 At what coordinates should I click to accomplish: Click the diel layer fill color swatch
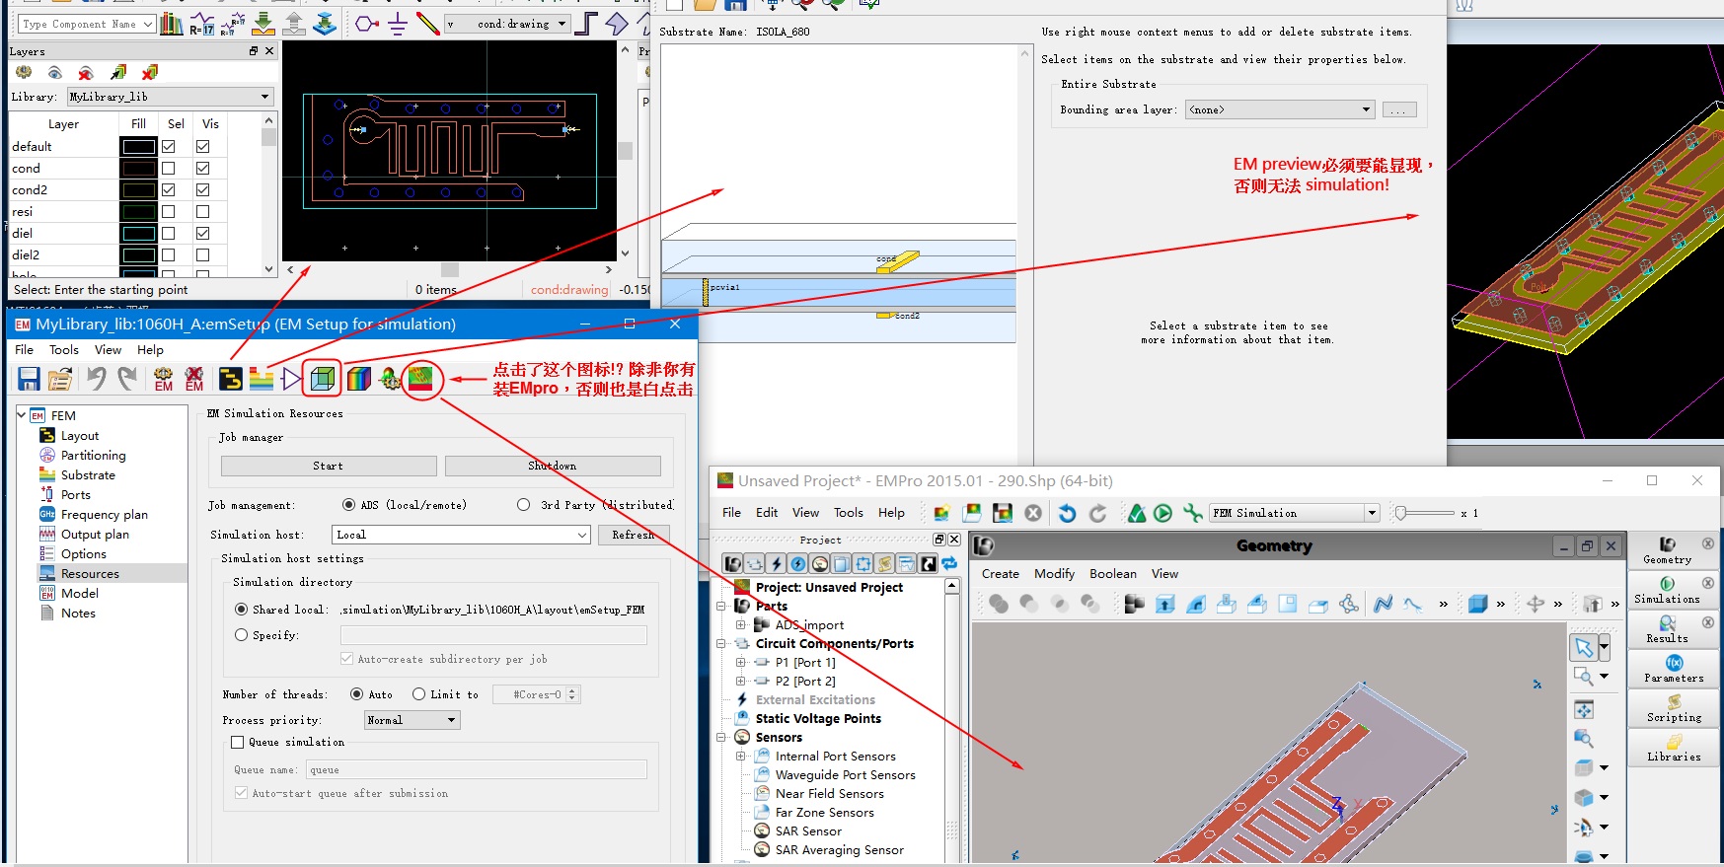tap(138, 233)
